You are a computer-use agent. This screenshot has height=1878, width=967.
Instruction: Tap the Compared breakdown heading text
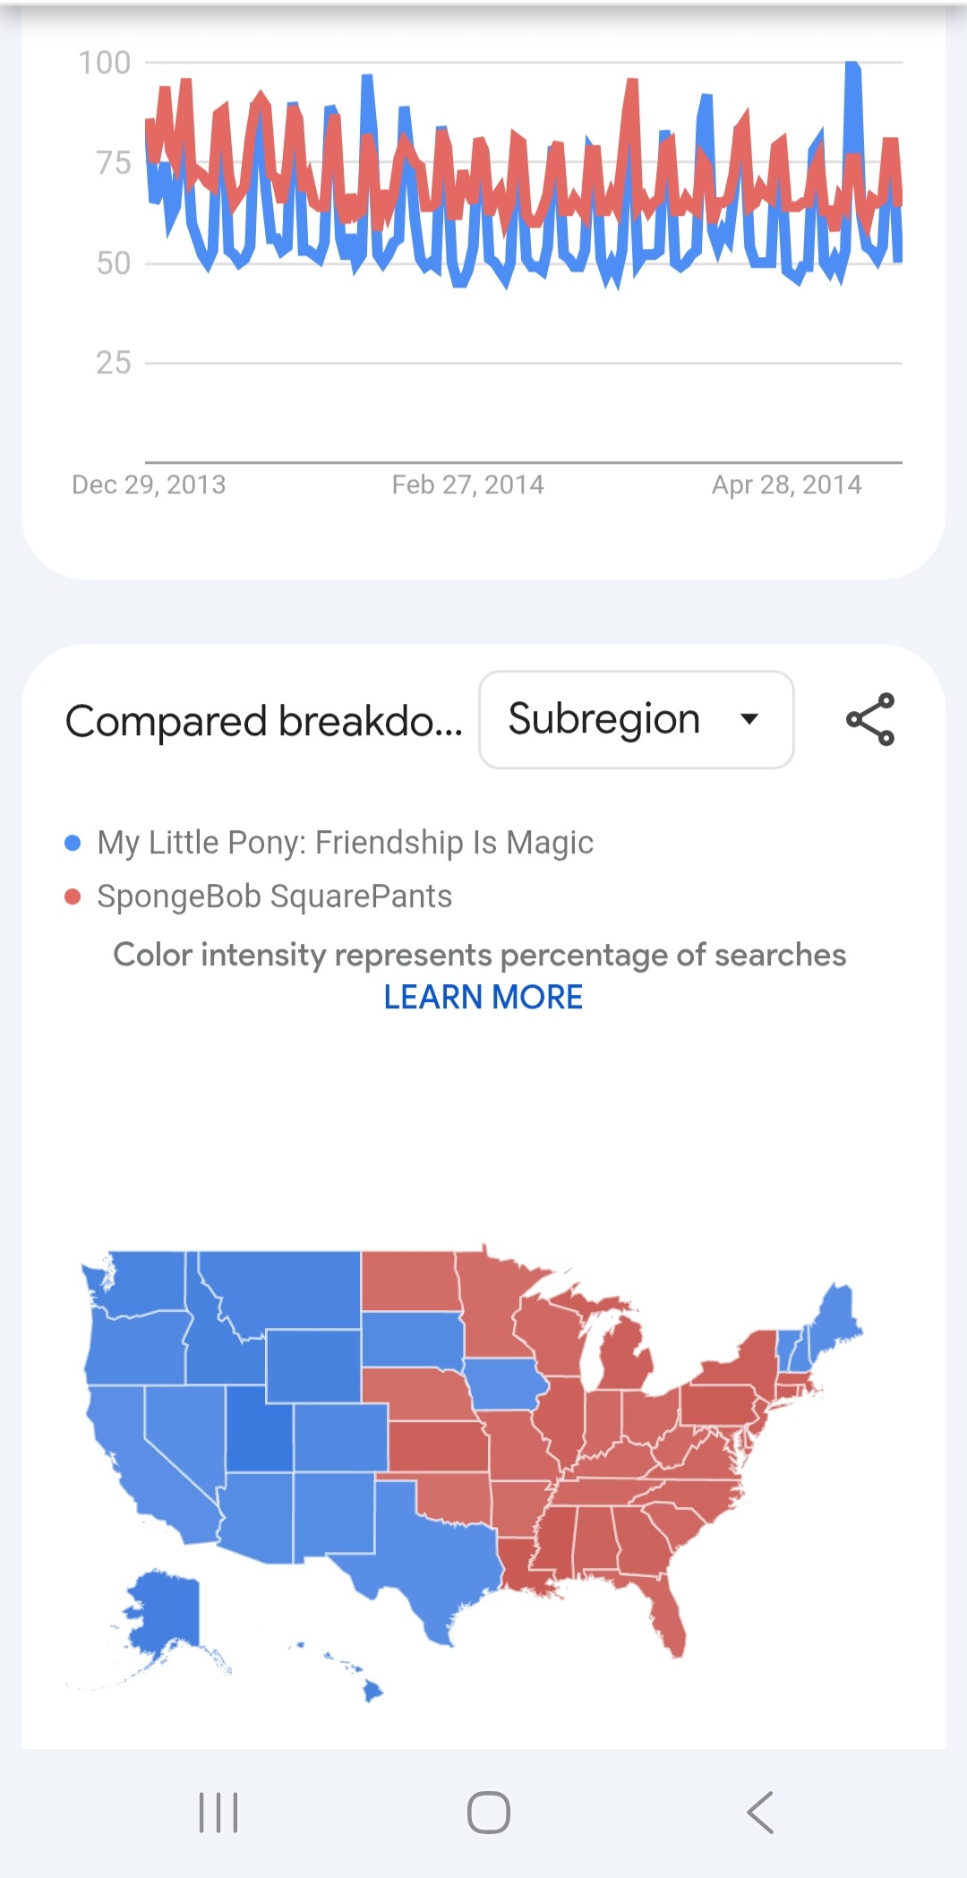pos(264,721)
